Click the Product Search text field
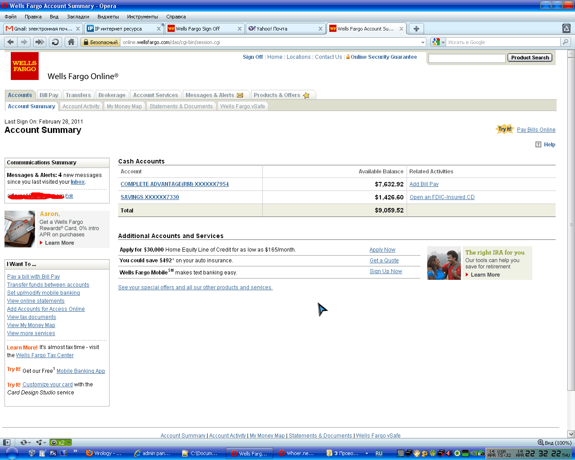575x460 pixels. tap(467, 58)
